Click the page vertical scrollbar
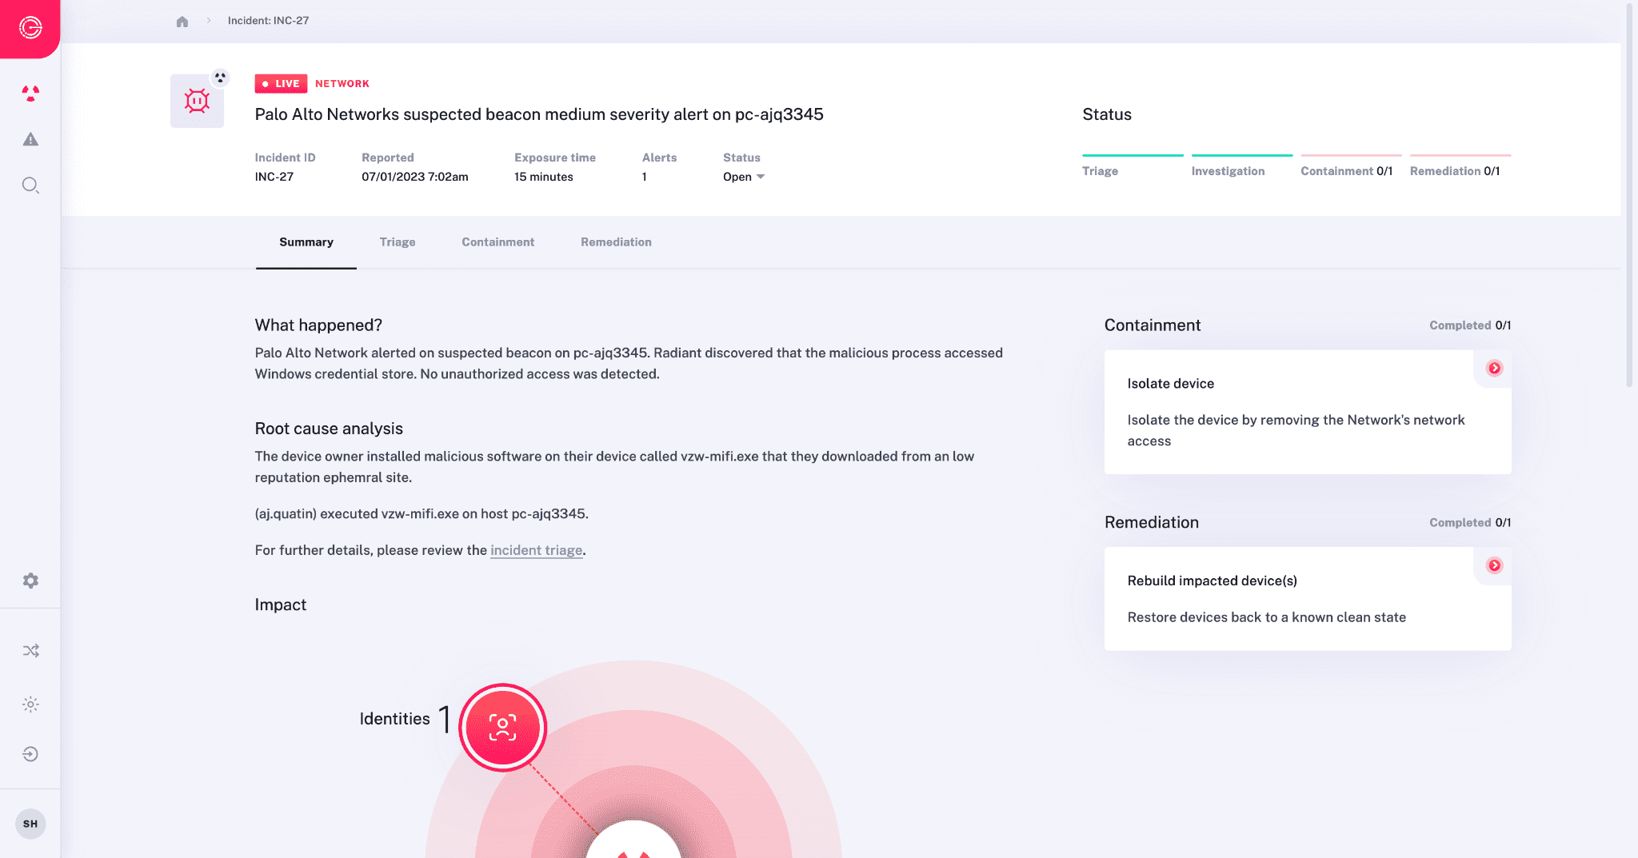This screenshot has width=1638, height=858. tap(1629, 196)
